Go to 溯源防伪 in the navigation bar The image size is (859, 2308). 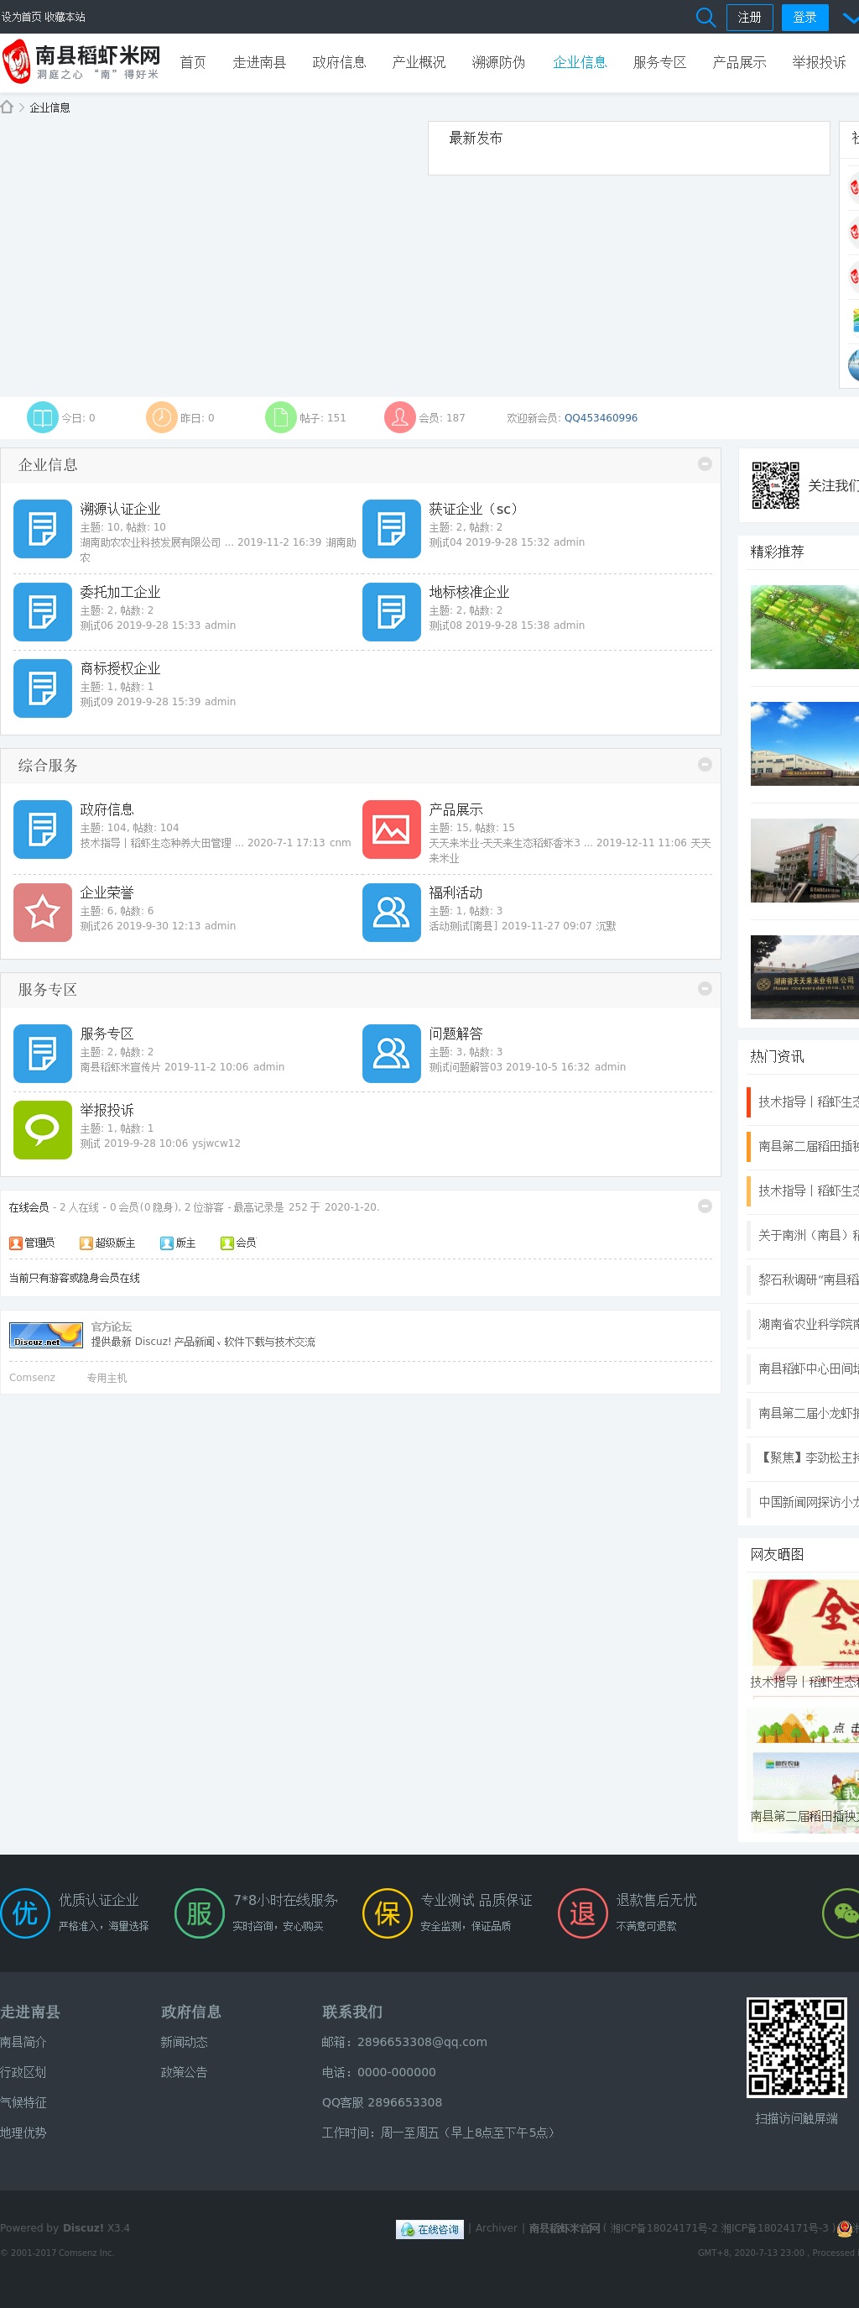coord(498,63)
